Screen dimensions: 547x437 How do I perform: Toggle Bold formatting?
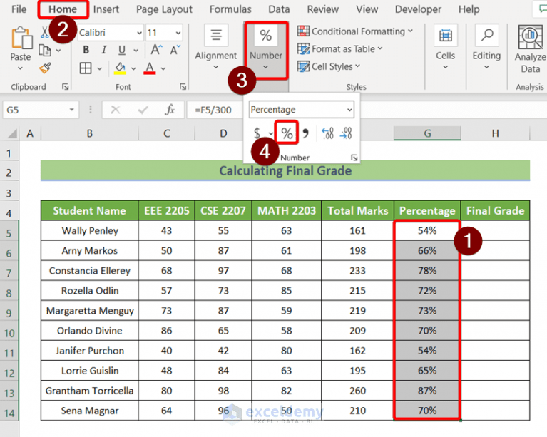point(86,50)
